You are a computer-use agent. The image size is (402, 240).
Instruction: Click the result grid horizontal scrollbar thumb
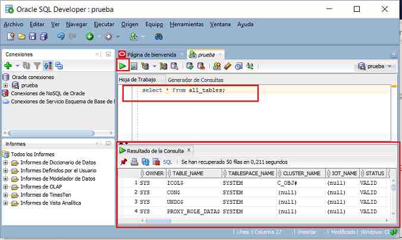point(158,220)
